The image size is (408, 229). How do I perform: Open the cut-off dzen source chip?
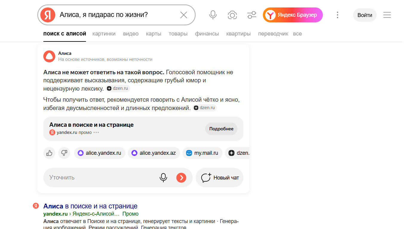pos(237,153)
